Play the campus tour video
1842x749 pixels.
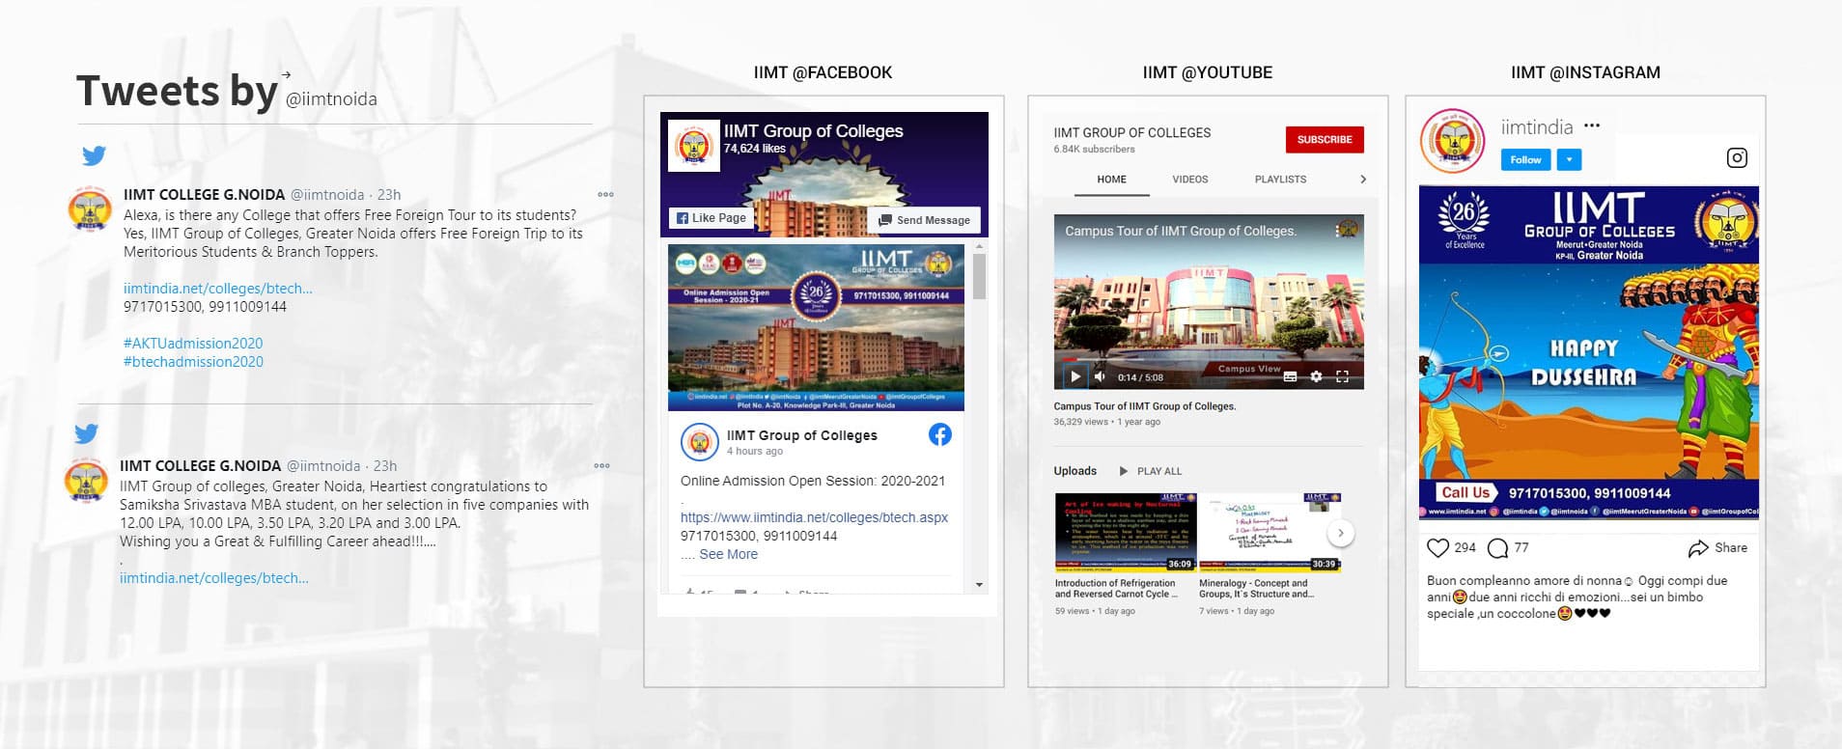point(1074,377)
